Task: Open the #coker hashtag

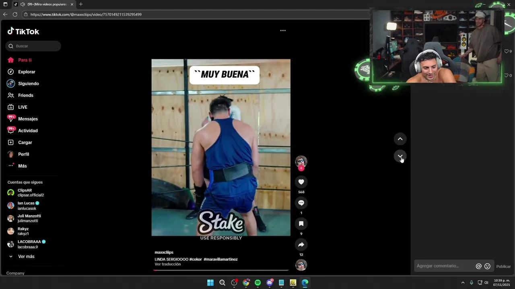Action: coord(196,259)
